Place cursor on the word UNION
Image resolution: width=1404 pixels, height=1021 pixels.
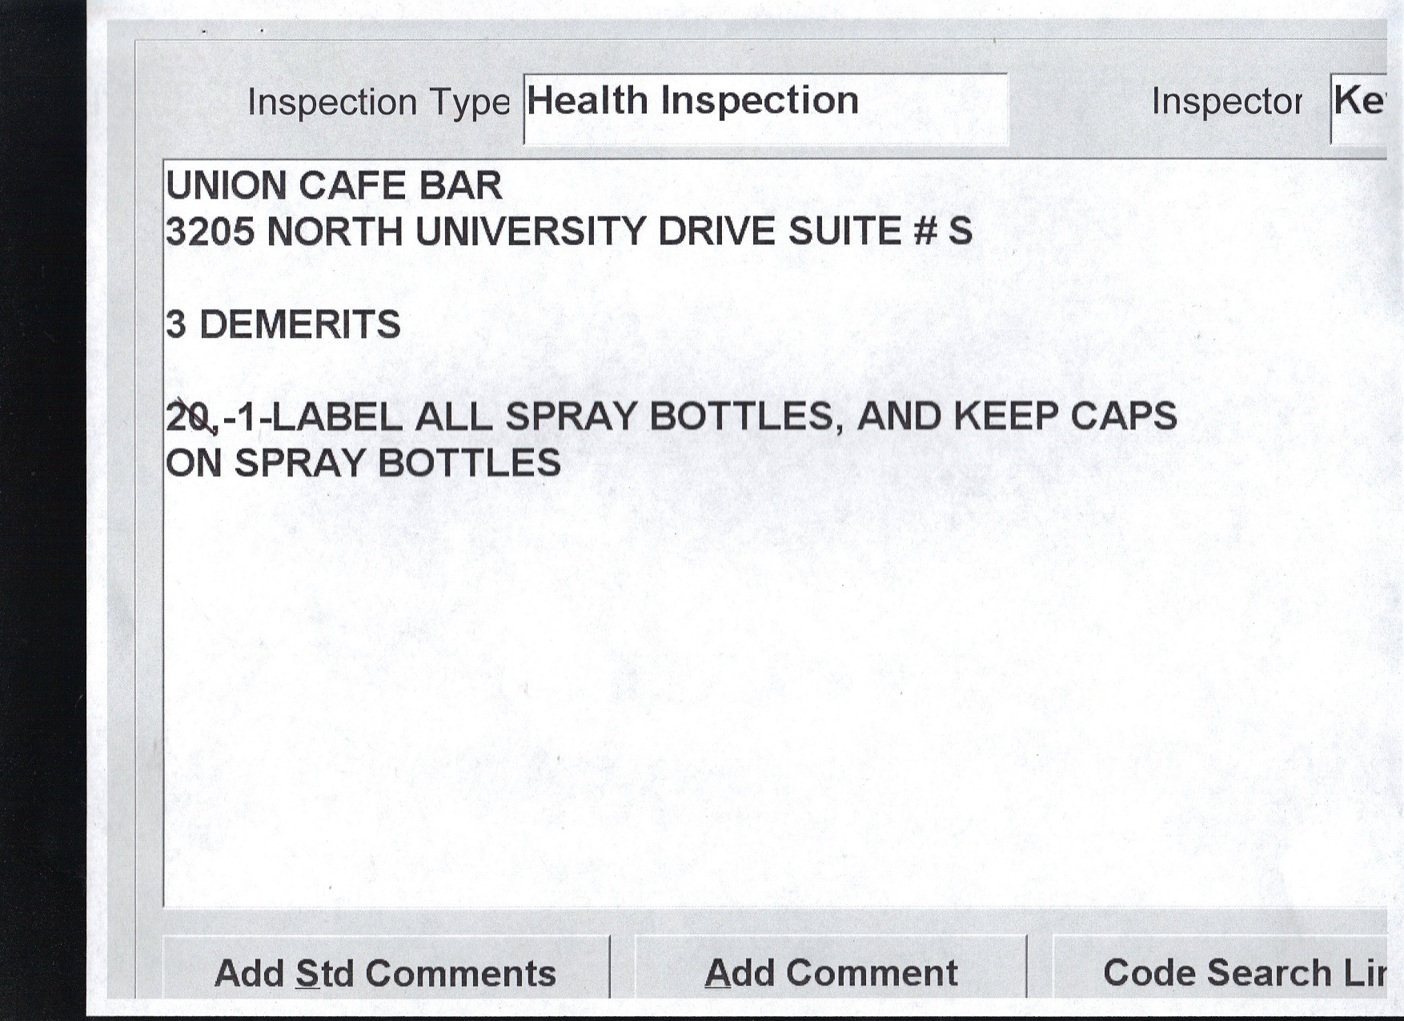pyautogui.click(x=227, y=187)
